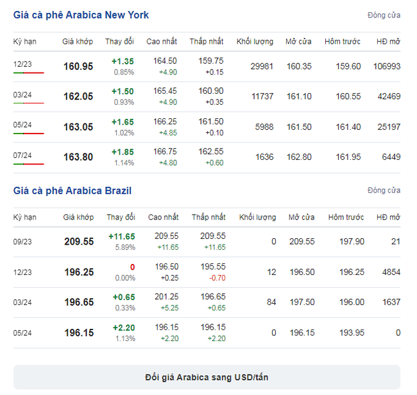
Task: Click the 209.55 Brazil matched price
Action: click(79, 241)
